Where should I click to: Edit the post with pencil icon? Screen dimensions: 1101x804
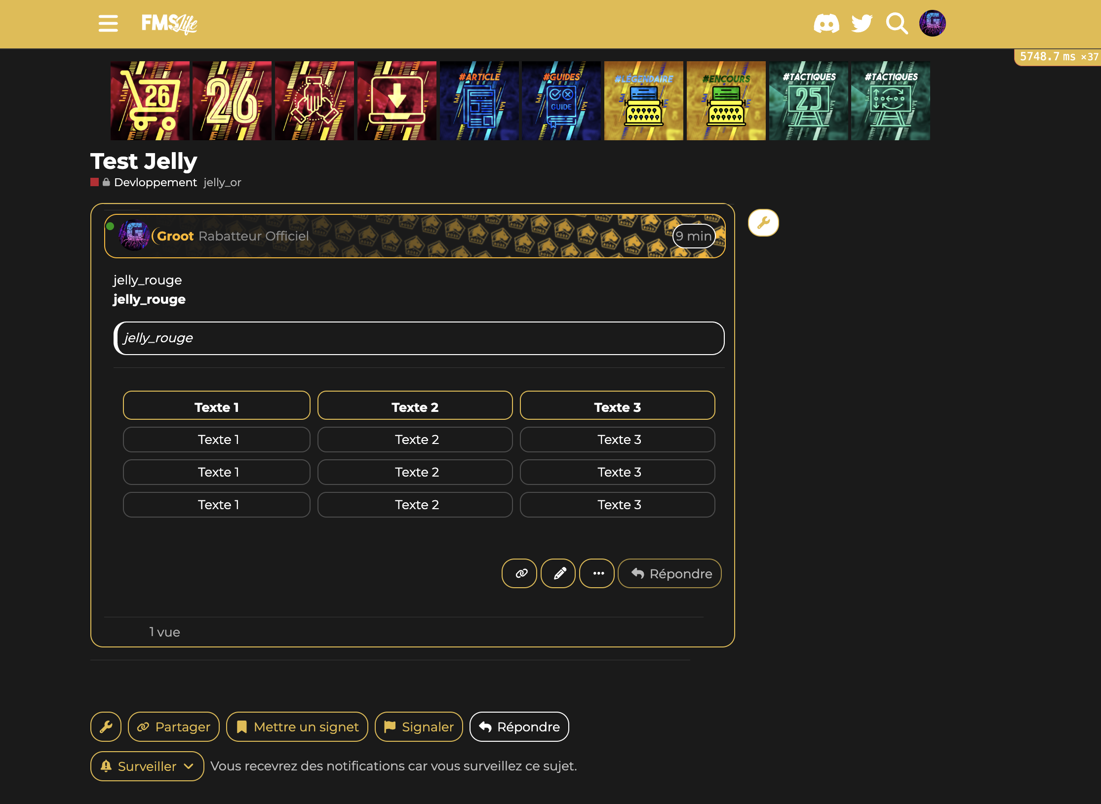click(558, 573)
